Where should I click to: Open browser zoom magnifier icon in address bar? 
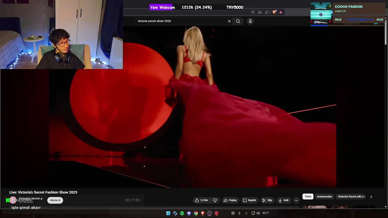[x=253, y=12]
